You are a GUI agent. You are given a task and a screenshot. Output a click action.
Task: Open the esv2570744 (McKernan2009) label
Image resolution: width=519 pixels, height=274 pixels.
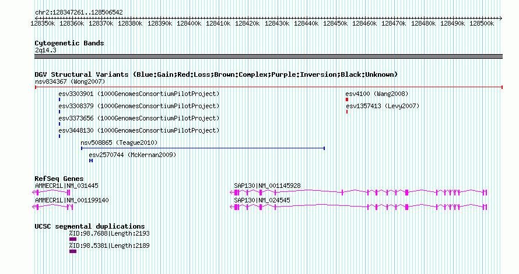click(x=132, y=155)
